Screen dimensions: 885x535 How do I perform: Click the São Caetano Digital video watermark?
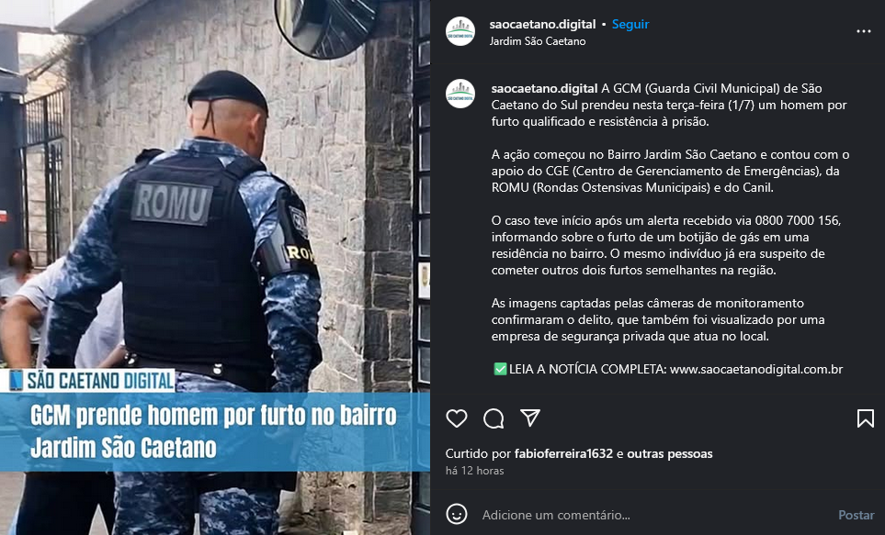click(x=92, y=381)
